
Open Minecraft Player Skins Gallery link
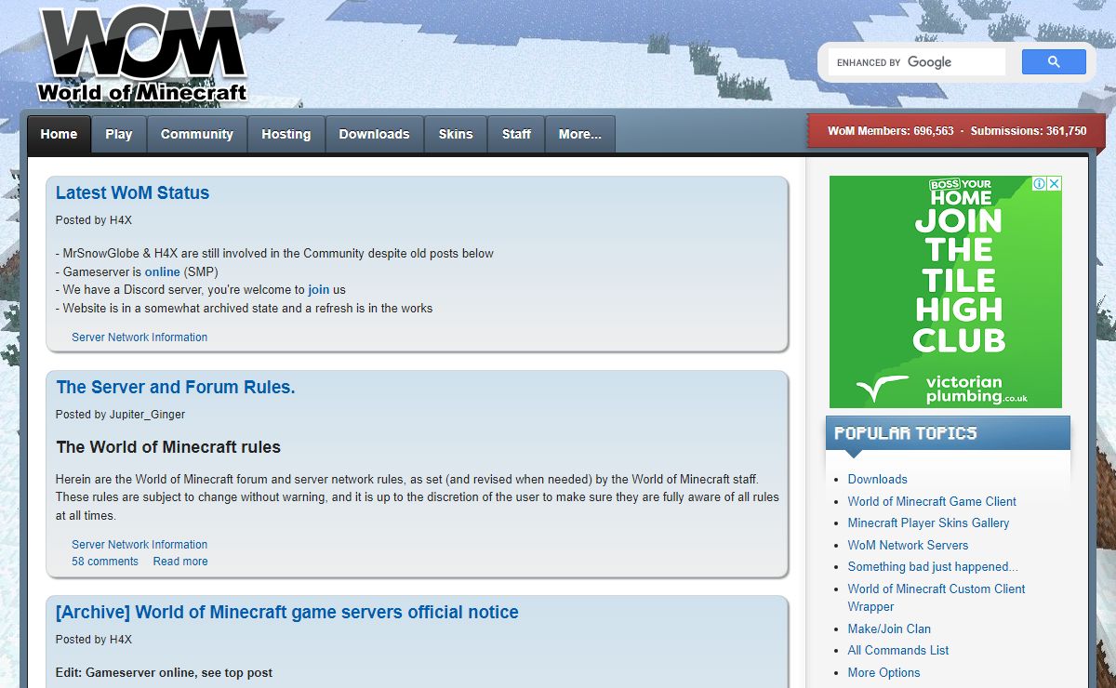[x=928, y=523]
